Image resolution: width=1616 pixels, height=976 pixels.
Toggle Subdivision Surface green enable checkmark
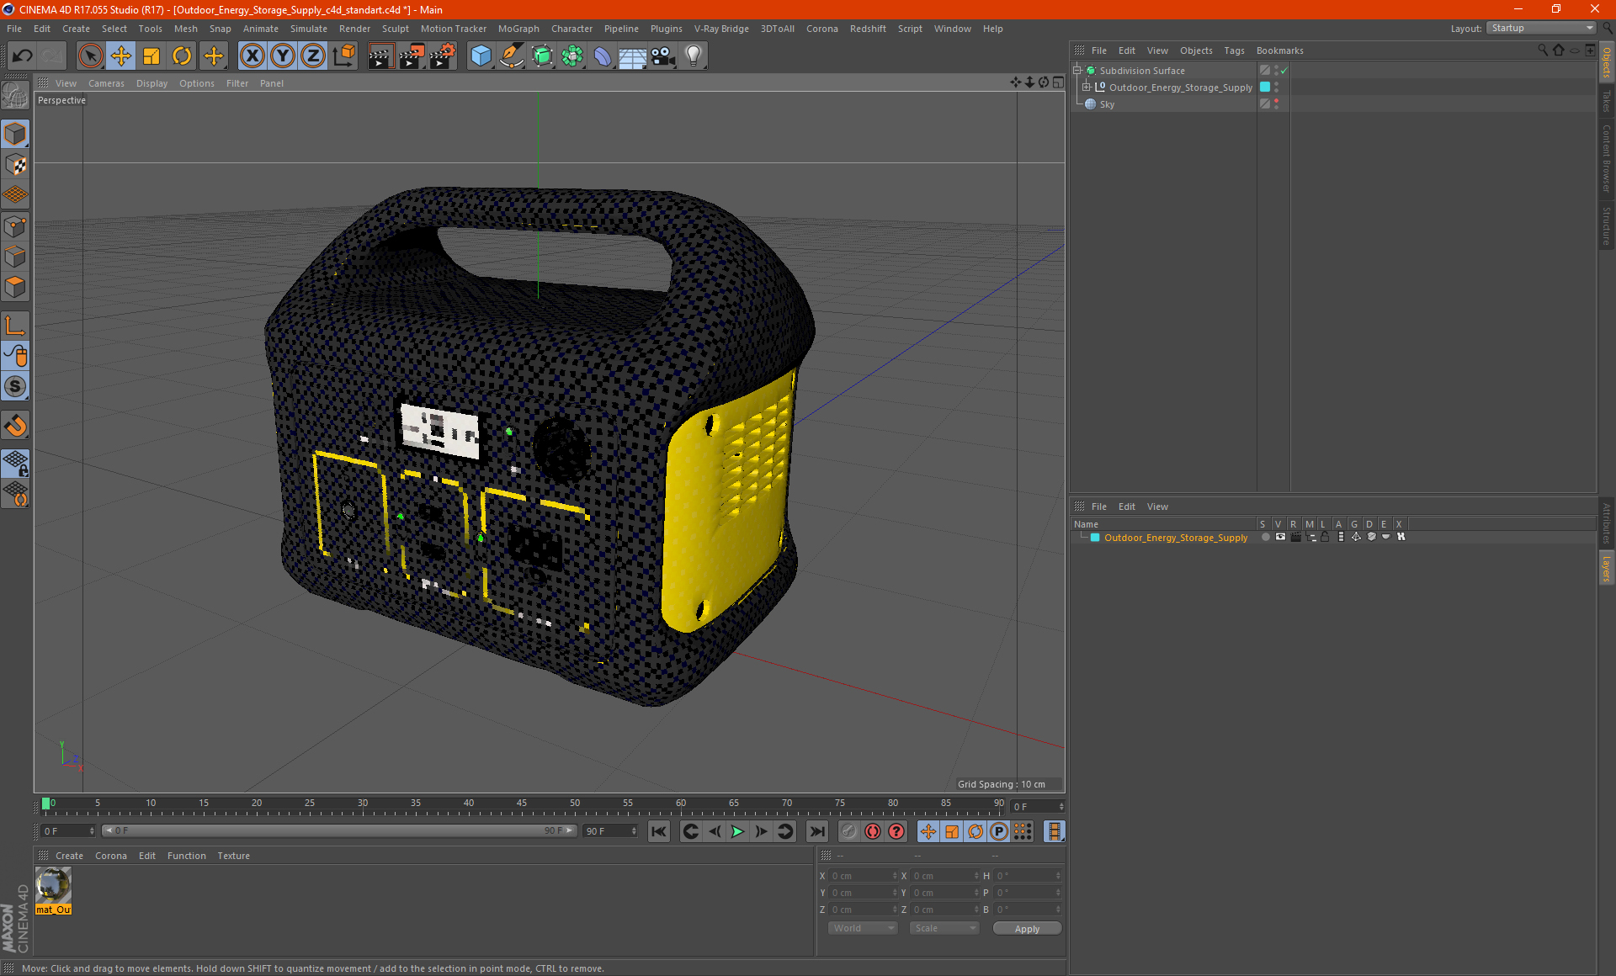tap(1284, 71)
